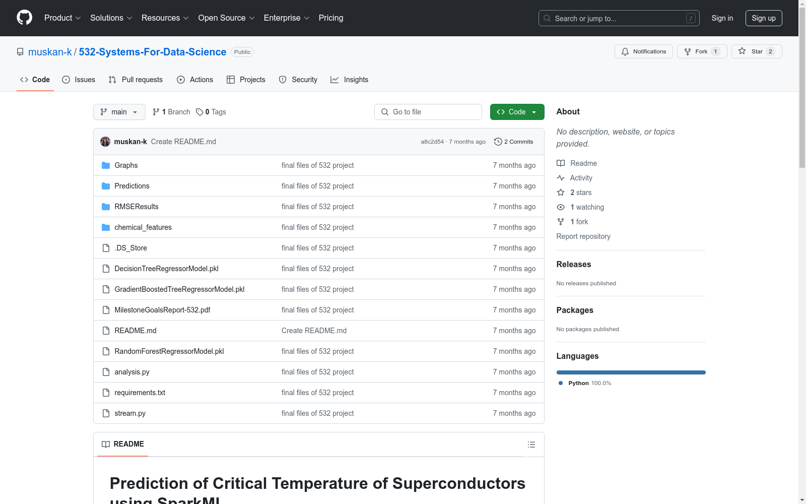Click the Go to file input
This screenshot has height=504, width=806.
click(x=428, y=112)
